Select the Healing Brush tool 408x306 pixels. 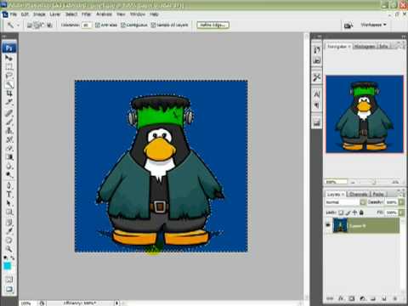pos(8,113)
